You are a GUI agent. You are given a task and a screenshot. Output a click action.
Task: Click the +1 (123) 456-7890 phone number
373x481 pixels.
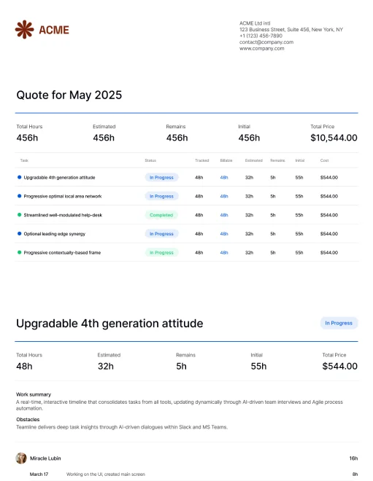click(261, 36)
